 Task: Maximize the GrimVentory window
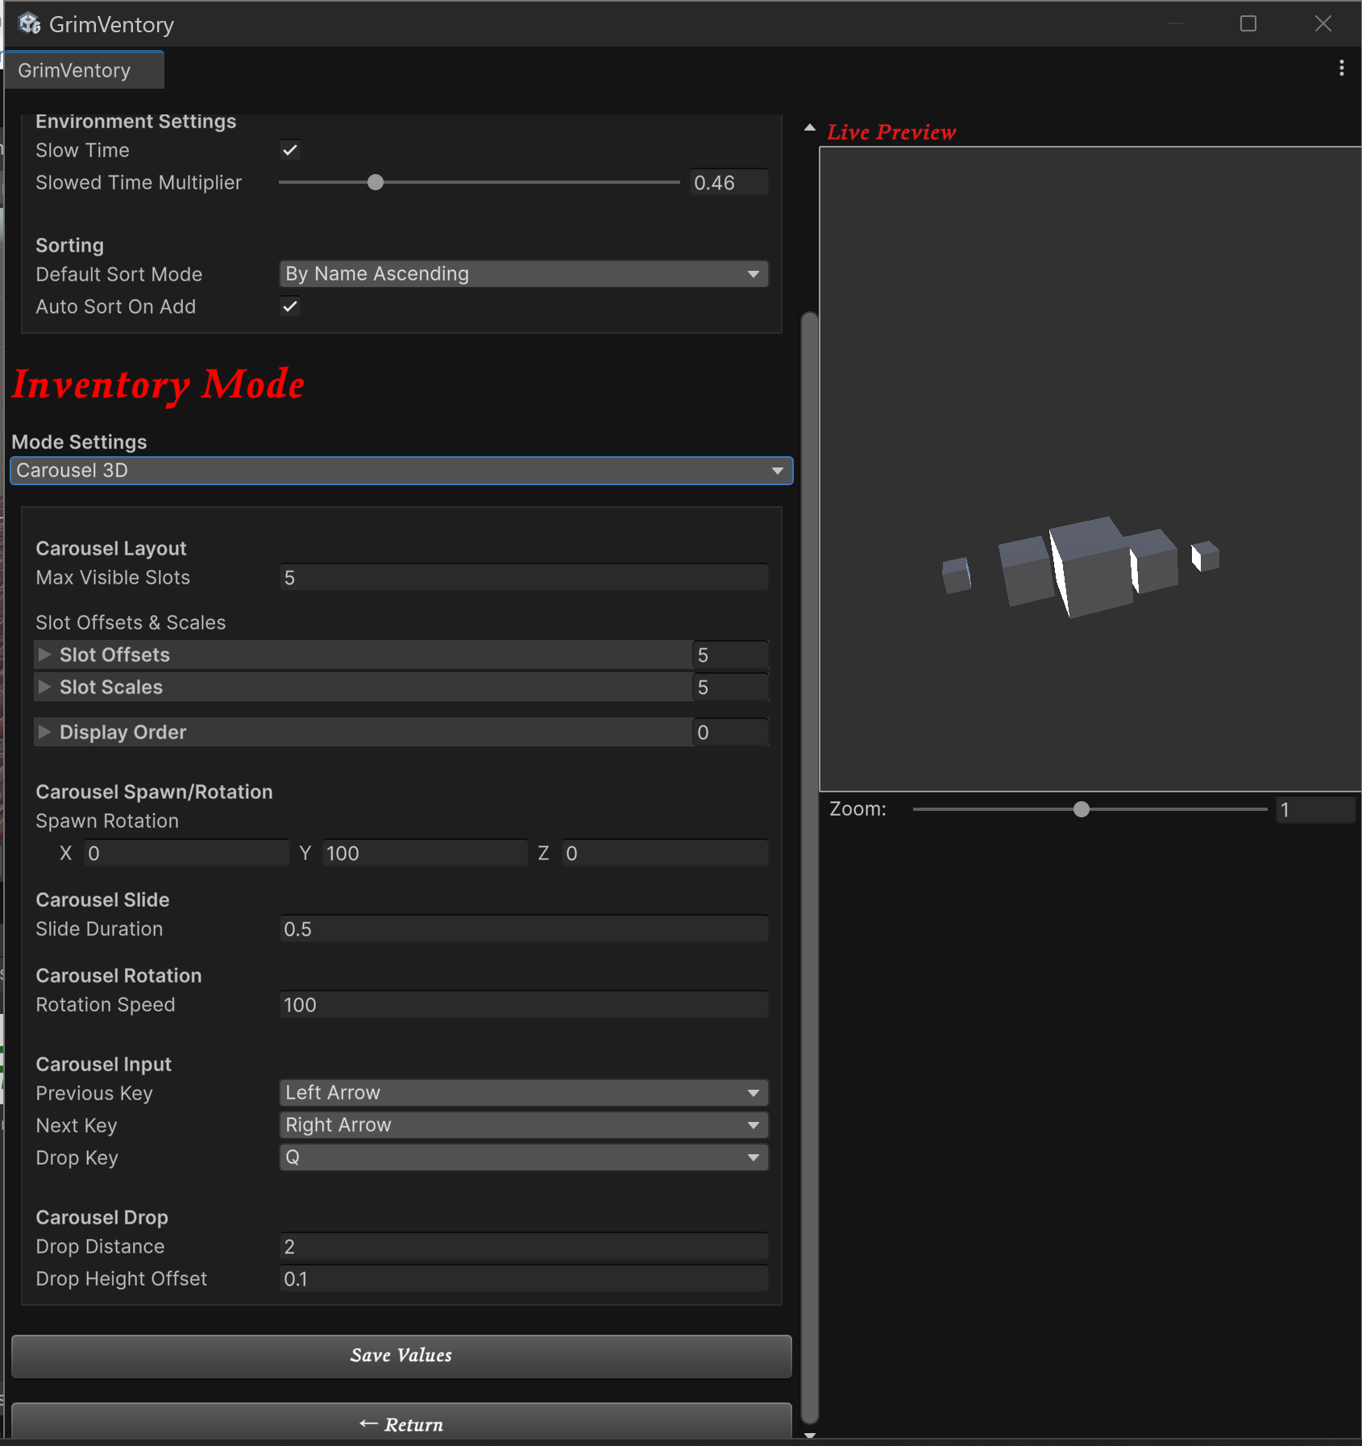[x=1248, y=24]
